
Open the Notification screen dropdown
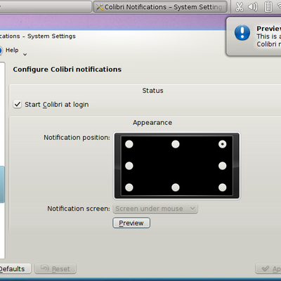[x=155, y=209]
